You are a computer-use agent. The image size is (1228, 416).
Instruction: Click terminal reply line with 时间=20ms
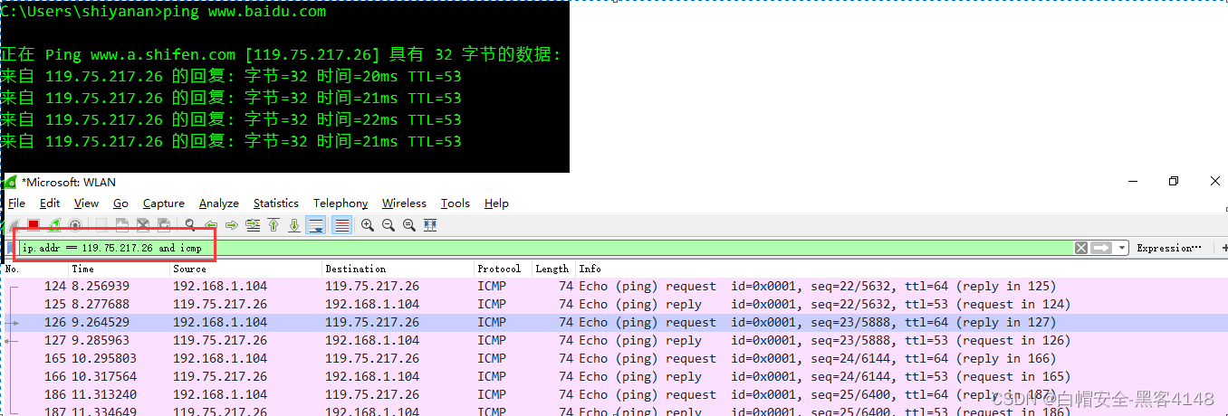click(x=231, y=76)
